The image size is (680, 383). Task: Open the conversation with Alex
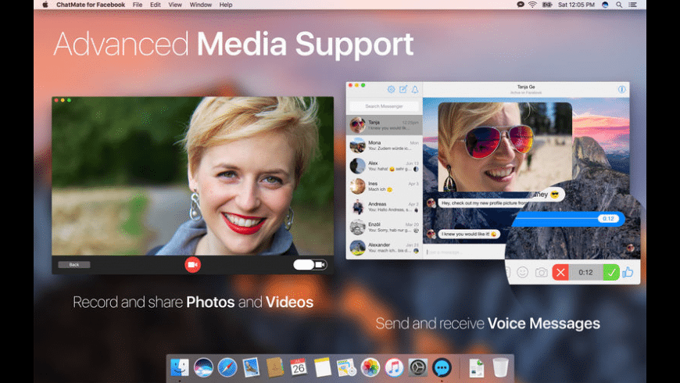point(385,166)
